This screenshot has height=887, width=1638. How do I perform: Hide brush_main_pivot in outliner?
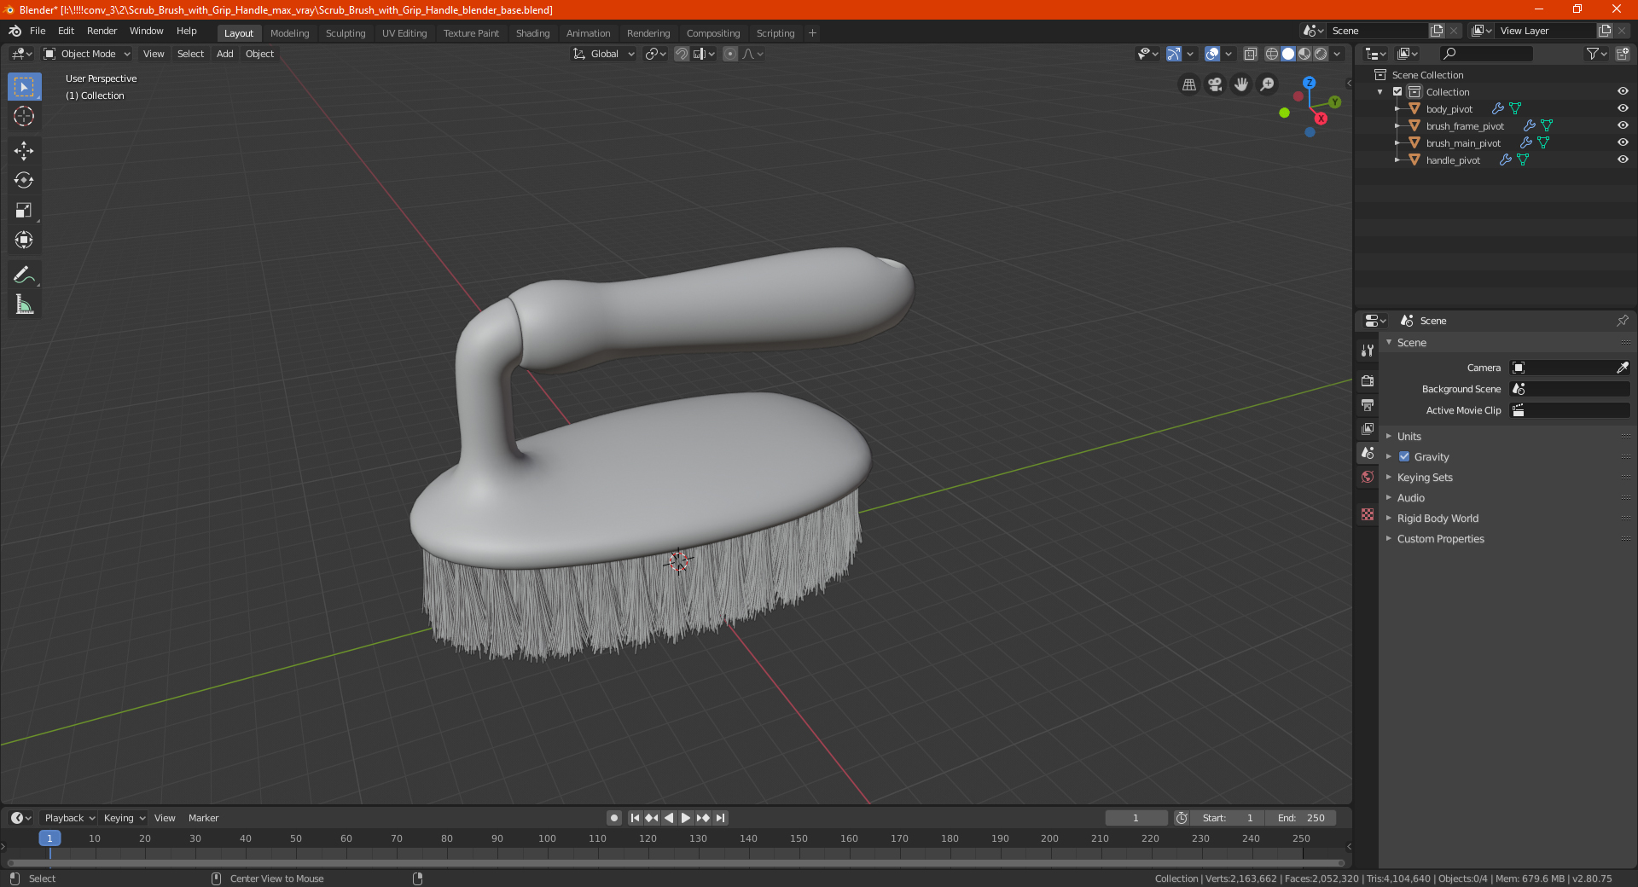pyautogui.click(x=1623, y=142)
